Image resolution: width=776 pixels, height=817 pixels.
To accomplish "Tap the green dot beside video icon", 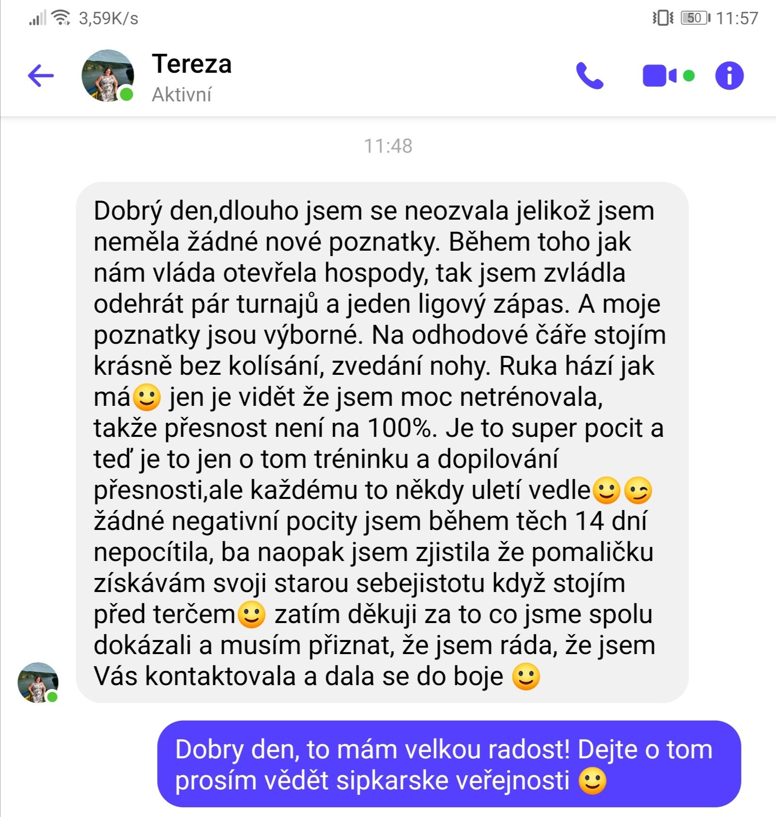I will [689, 76].
